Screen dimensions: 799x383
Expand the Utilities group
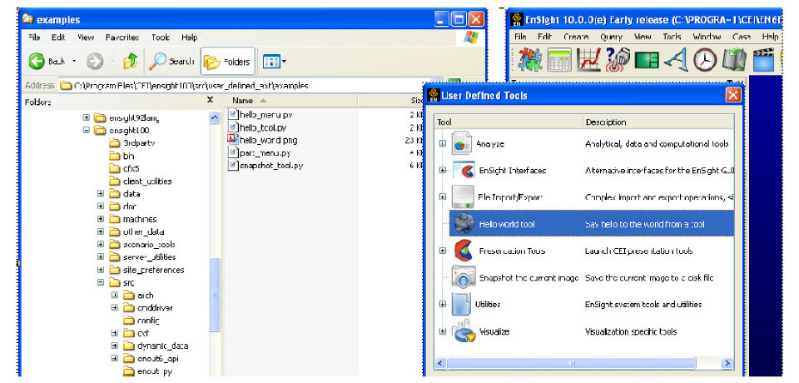pyautogui.click(x=442, y=304)
